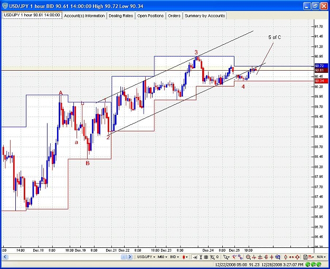
Task: Expand the pointer tool dropdown arrow
Action: pos(229,257)
